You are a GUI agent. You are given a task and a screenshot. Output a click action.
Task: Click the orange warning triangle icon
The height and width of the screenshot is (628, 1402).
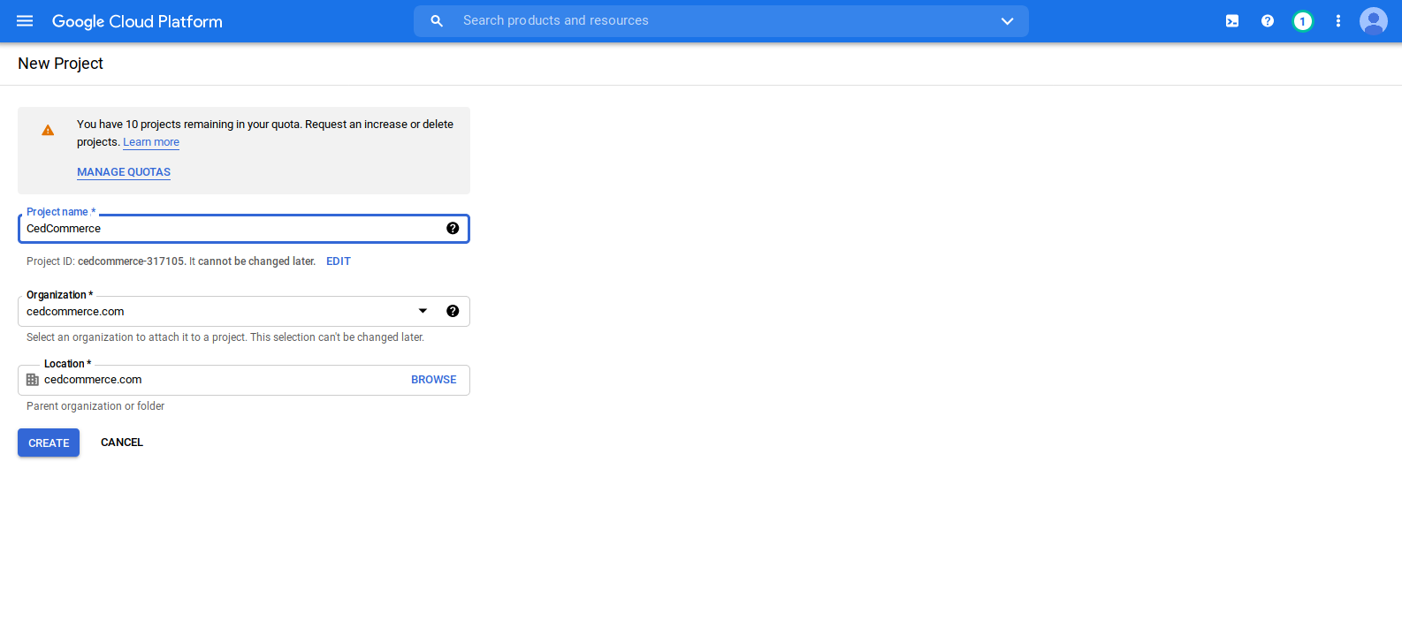click(x=48, y=130)
